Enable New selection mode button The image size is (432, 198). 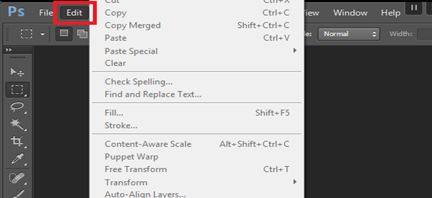point(64,34)
